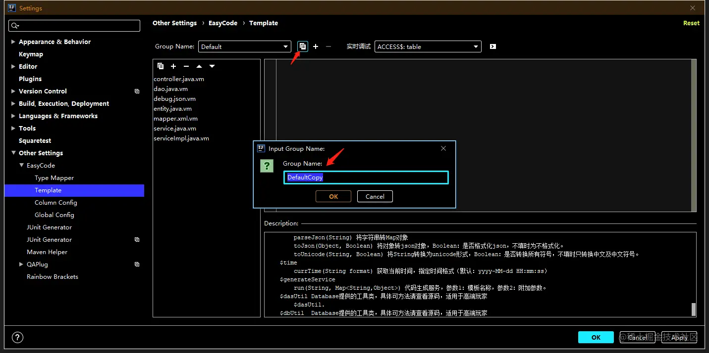Add a new group with plus icon
Image resolution: width=709 pixels, height=353 pixels.
(316, 46)
